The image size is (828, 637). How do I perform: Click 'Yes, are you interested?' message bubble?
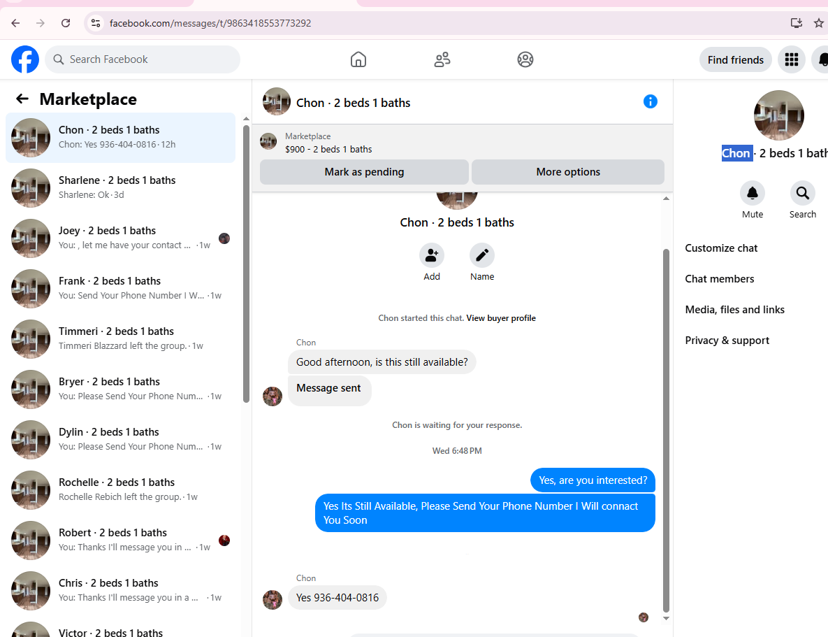[x=593, y=480]
